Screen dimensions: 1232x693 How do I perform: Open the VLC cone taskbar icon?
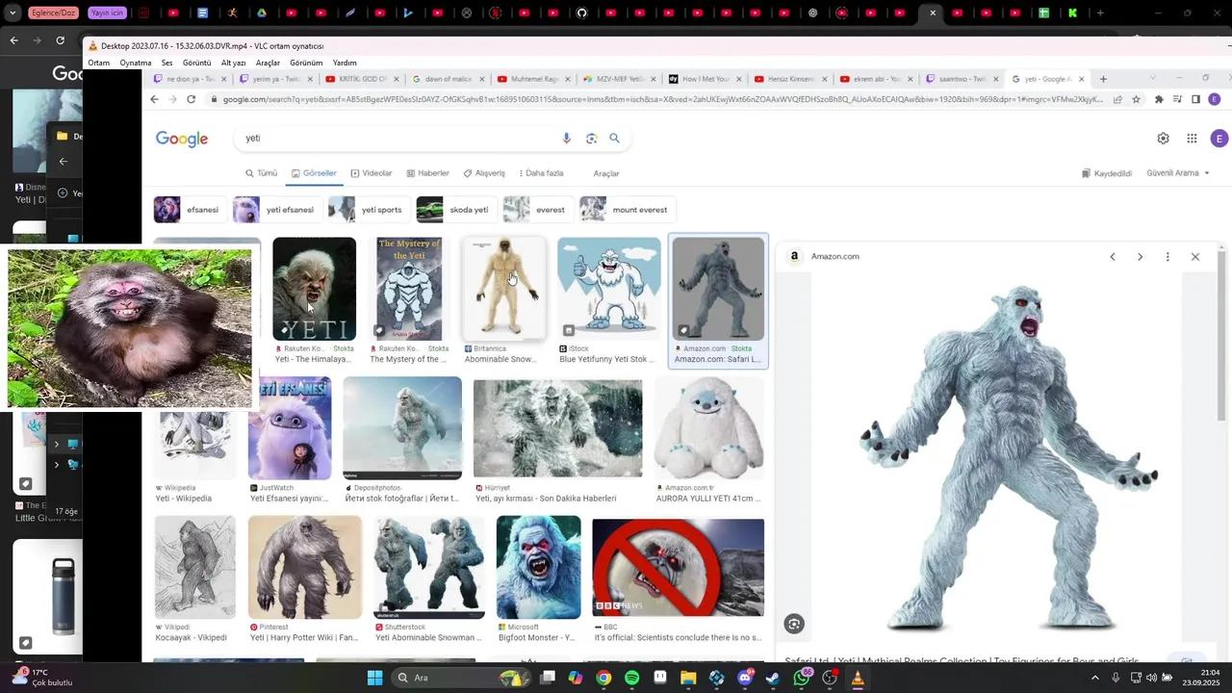(x=858, y=678)
